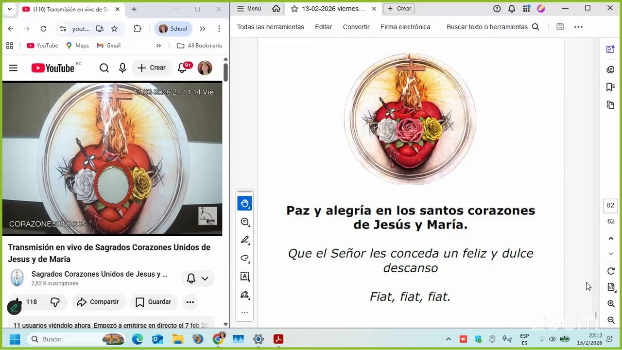Click Buscar texto o herramientas field
Image resolution: width=622 pixels, height=350 pixels.
tap(487, 27)
